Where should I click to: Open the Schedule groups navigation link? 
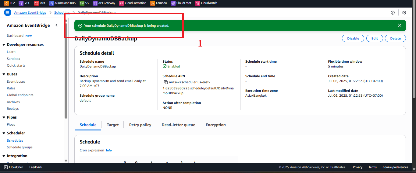coord(20,147)
